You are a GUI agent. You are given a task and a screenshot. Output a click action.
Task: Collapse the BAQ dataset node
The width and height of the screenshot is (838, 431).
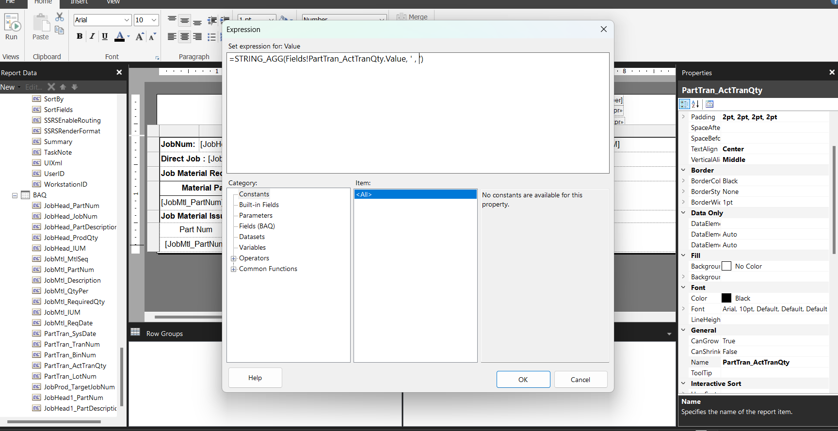click(x=15, y=195)
